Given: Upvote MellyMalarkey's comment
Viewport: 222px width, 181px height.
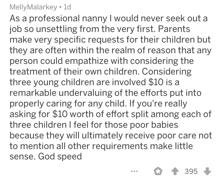Looking at the screenshot, I should tap(175, 171).
